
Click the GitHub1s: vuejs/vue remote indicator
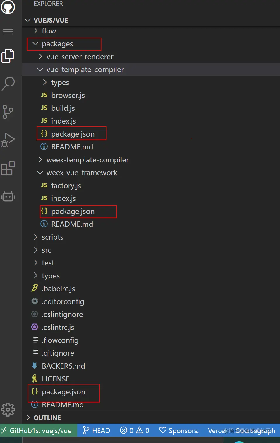pyautogui.click(x=39, y=430)
